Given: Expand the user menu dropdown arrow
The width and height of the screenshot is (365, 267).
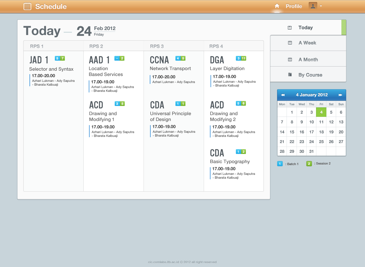Looking at the screenshot, I should point(321,6).
